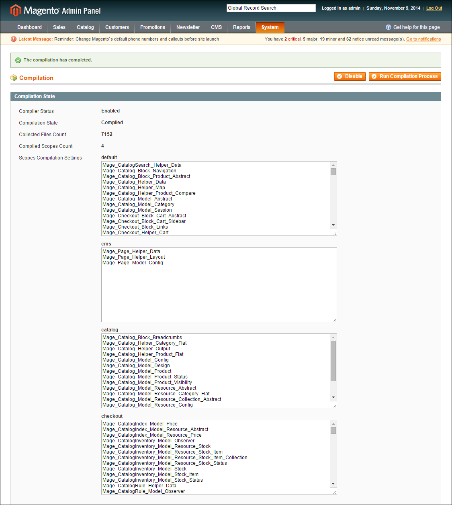
Task: Select Mage_Page_Helper_Data in cms scope
Action: click(131, 251)
